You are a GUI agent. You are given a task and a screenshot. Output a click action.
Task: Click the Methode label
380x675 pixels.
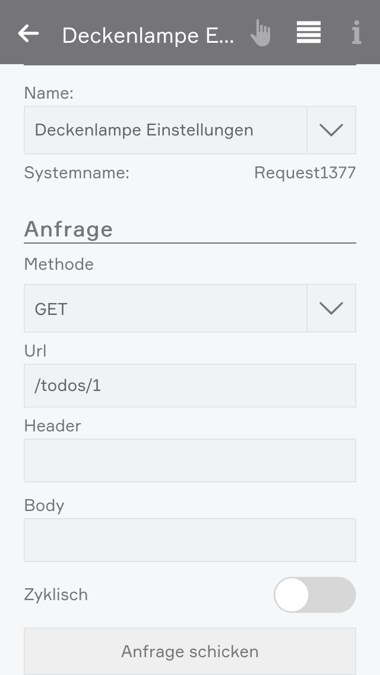coord(59,264)
